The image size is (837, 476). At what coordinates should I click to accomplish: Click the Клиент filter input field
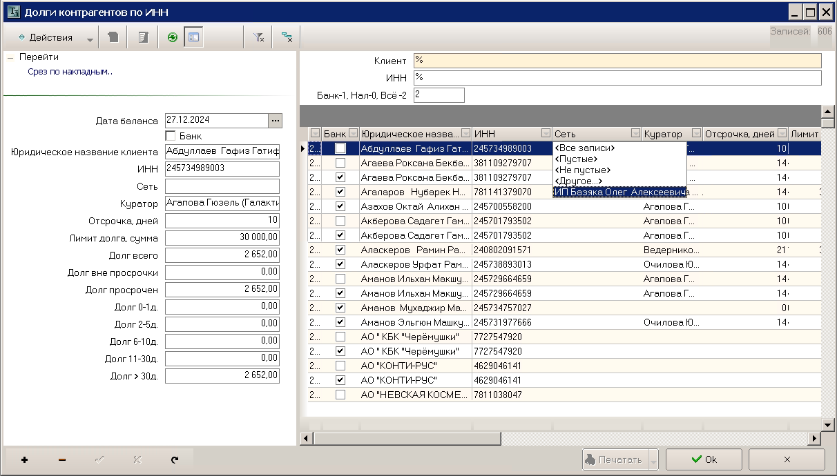(617, 61)
